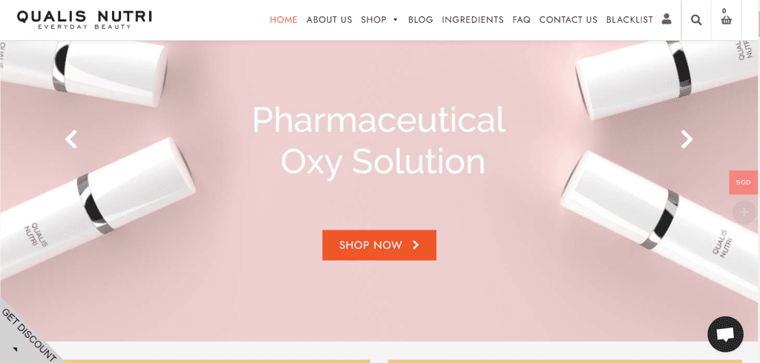Open the user account icon

click(666, 19)
